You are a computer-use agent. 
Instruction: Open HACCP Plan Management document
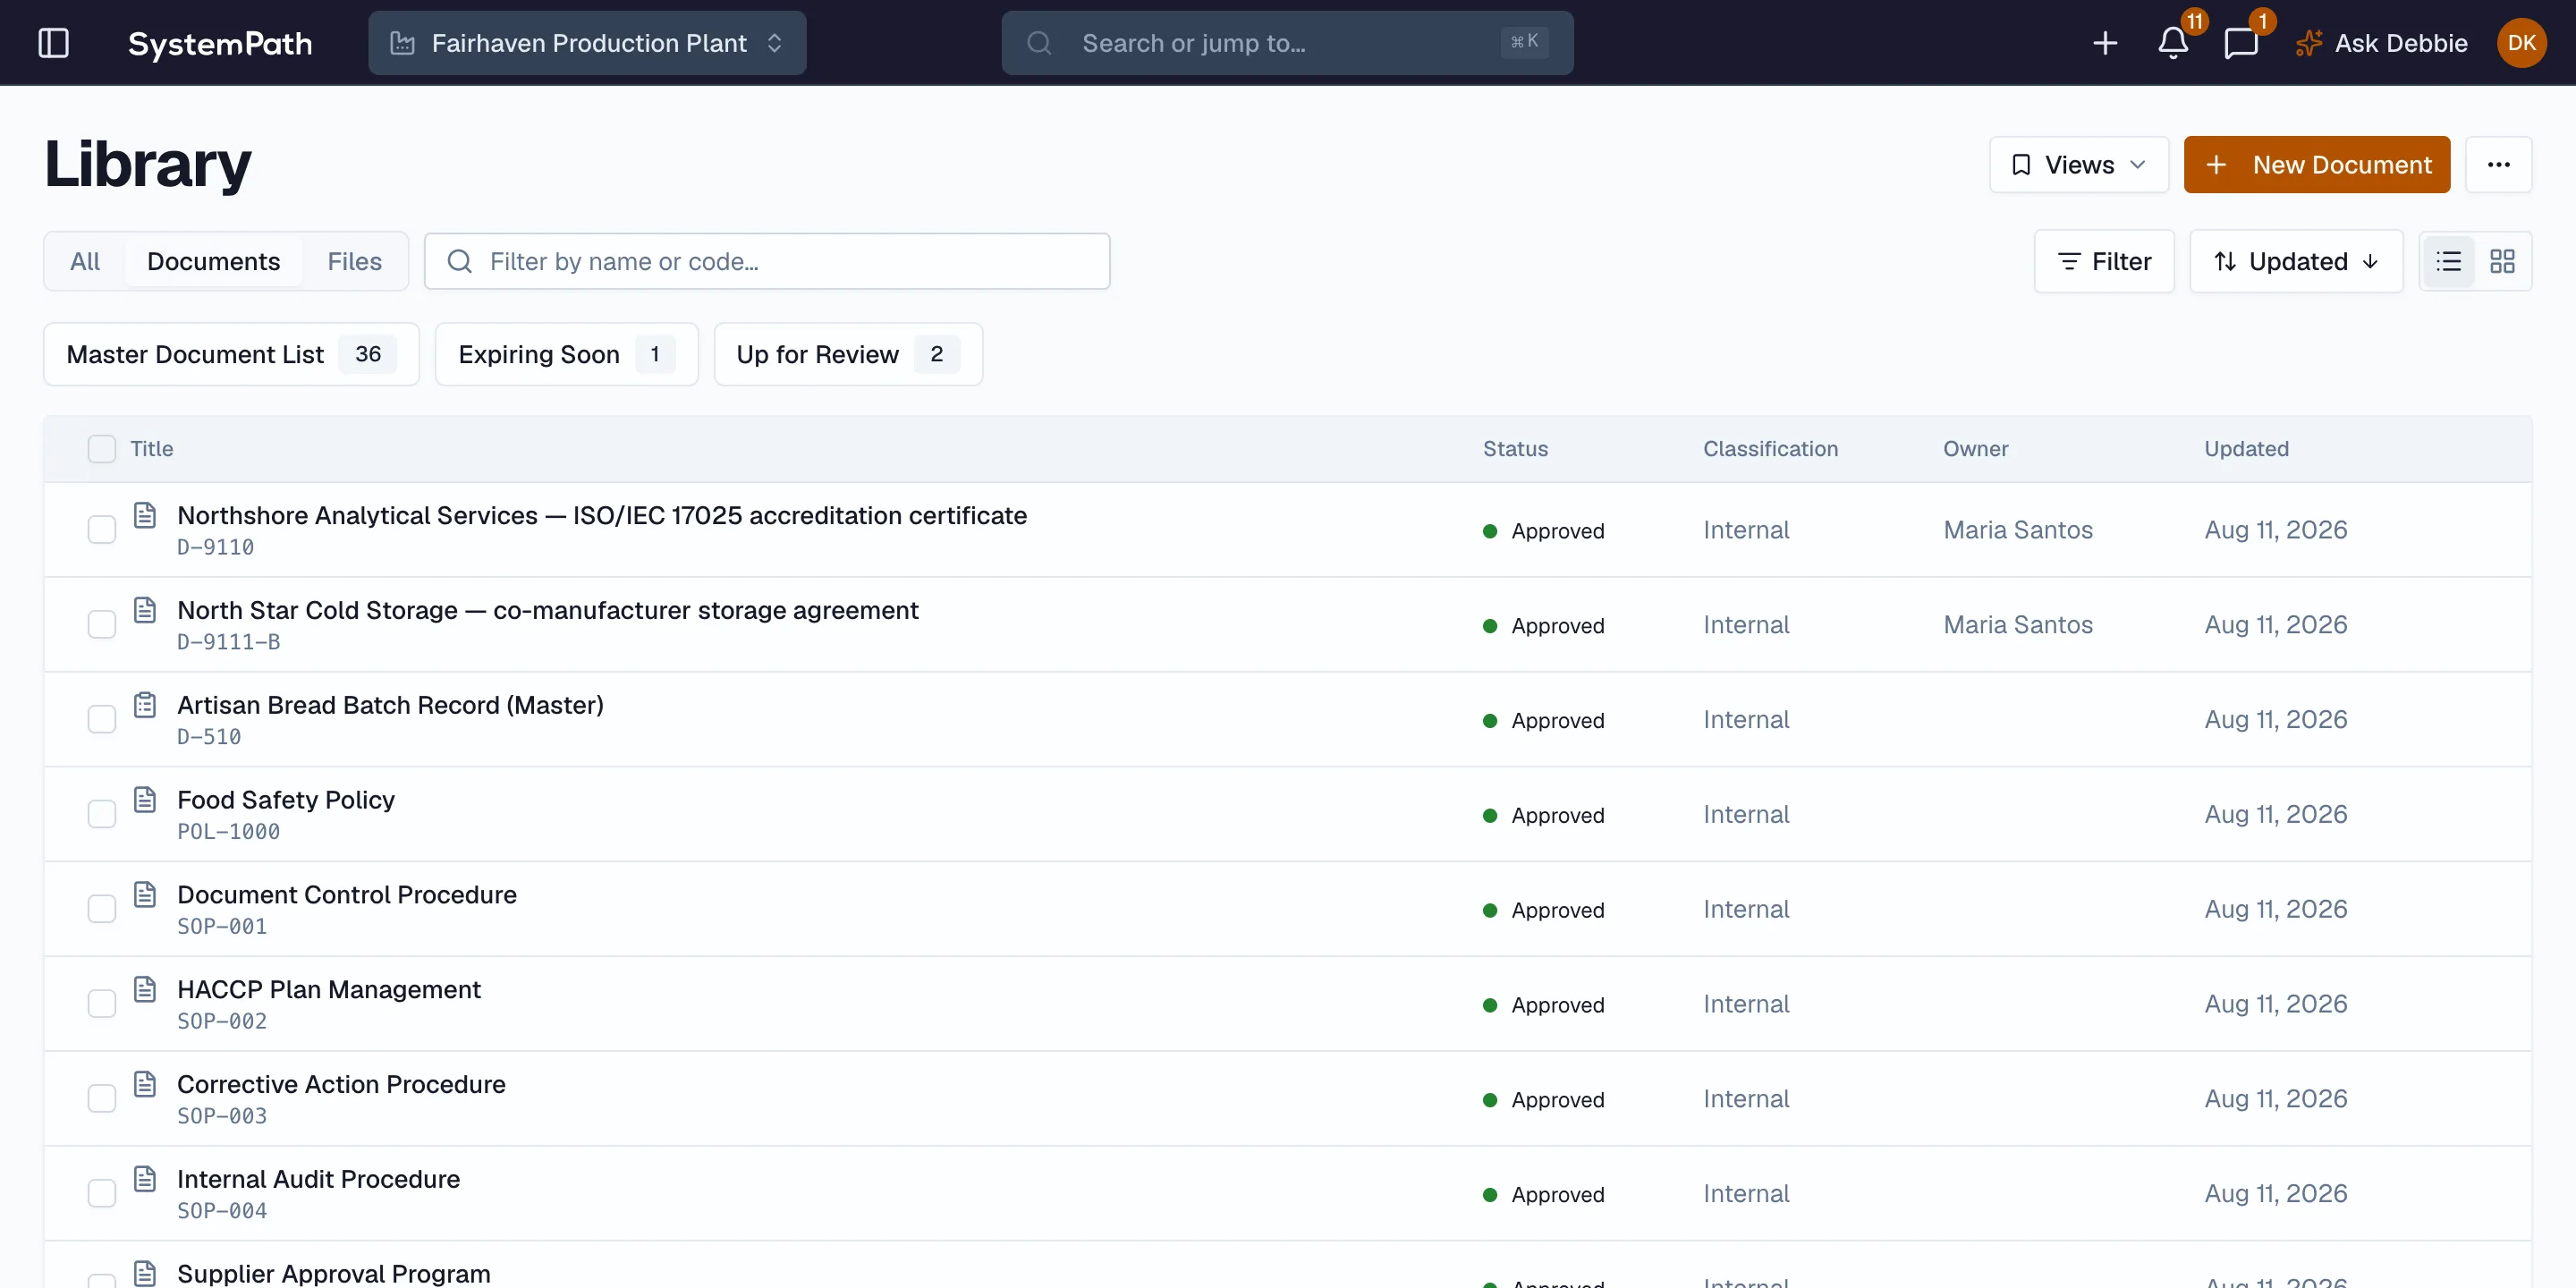[329, 989]
